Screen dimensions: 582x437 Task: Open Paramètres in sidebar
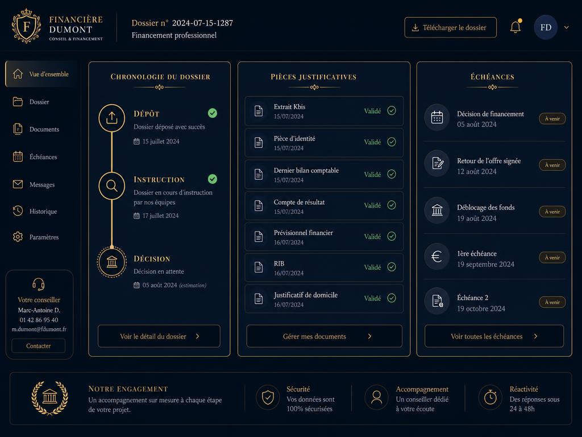tap(36, 237)
